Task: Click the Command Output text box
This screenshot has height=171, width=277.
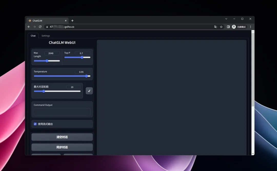Action: [62, 112]
